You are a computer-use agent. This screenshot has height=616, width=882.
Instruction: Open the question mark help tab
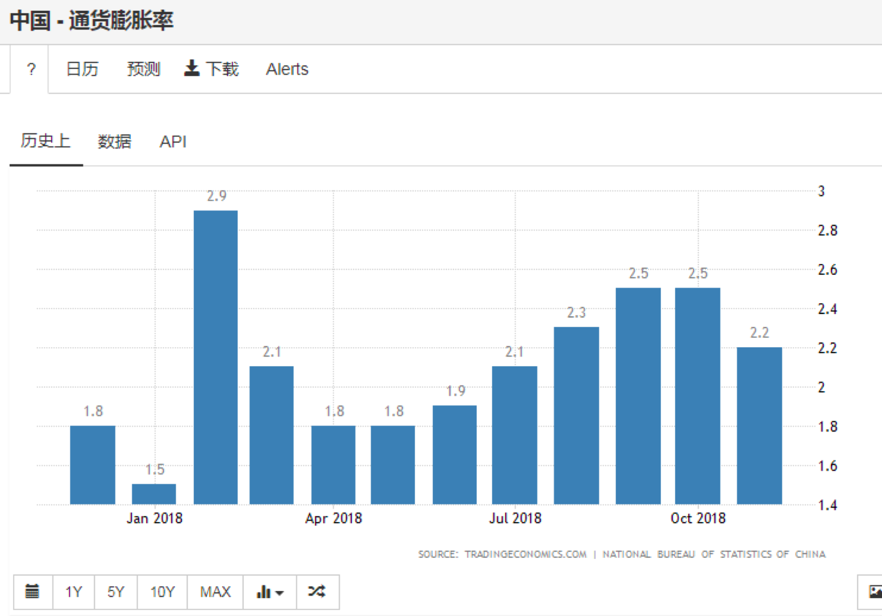point(32,69)
